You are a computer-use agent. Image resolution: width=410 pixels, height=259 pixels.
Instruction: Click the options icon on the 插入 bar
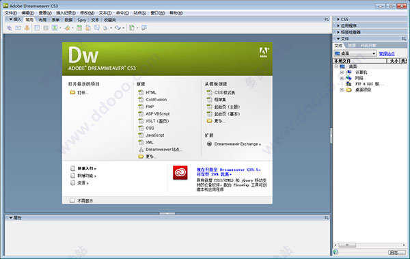coord(327,19)
